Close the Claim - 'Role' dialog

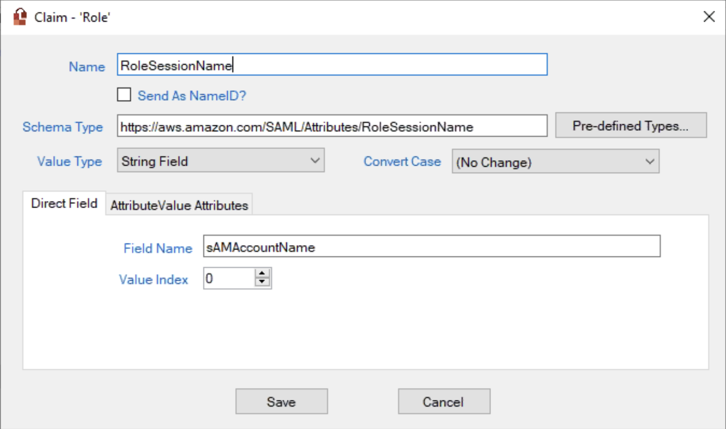(709, 16)
